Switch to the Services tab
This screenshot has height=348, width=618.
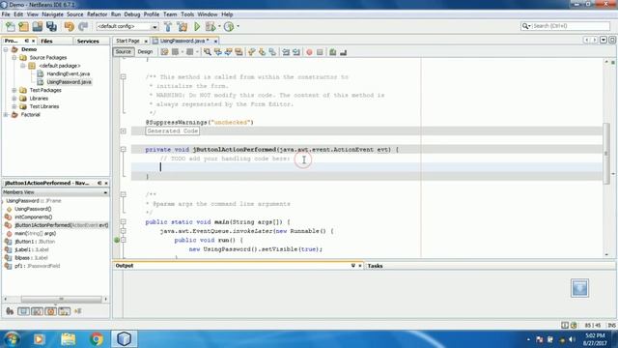pos(88,41)
